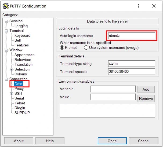Open the Connection category

coord(18,79)
